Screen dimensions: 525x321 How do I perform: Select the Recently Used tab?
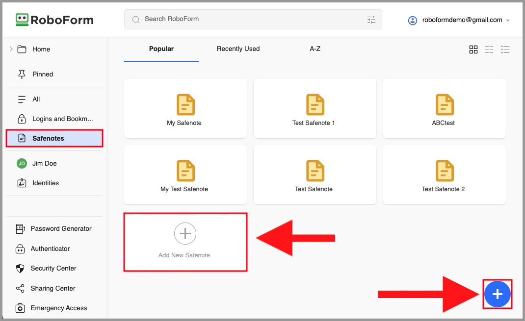click(x=238, y=49)
